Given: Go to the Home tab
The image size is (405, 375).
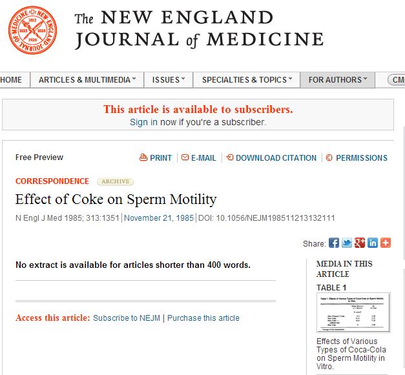Looking at the screenshot, I should coord(11,80).
